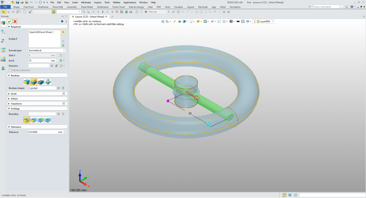
Task: Click the End E value input field
Action: pos(39,61)
